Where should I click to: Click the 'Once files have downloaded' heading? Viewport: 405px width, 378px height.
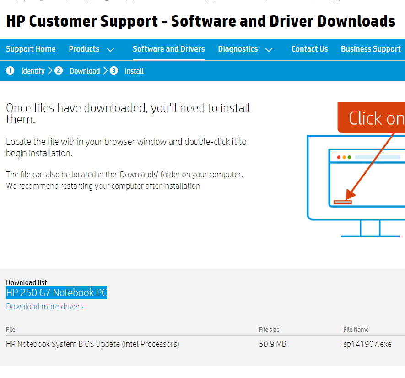coord(128,113)
